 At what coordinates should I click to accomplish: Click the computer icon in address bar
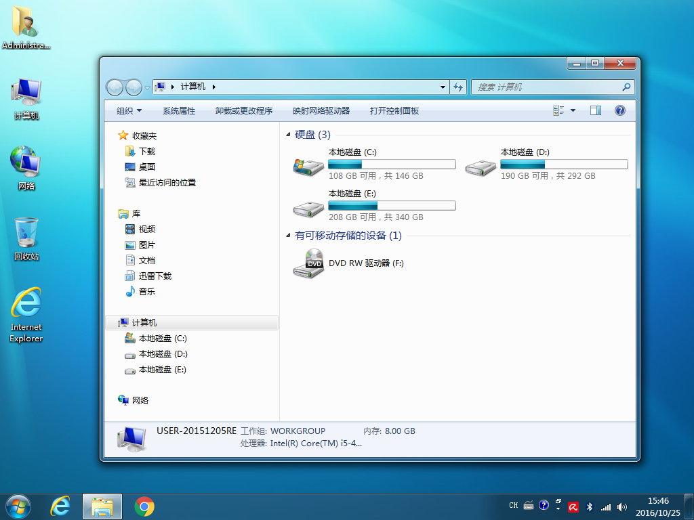pyautogui.click(x=160, y=87)
